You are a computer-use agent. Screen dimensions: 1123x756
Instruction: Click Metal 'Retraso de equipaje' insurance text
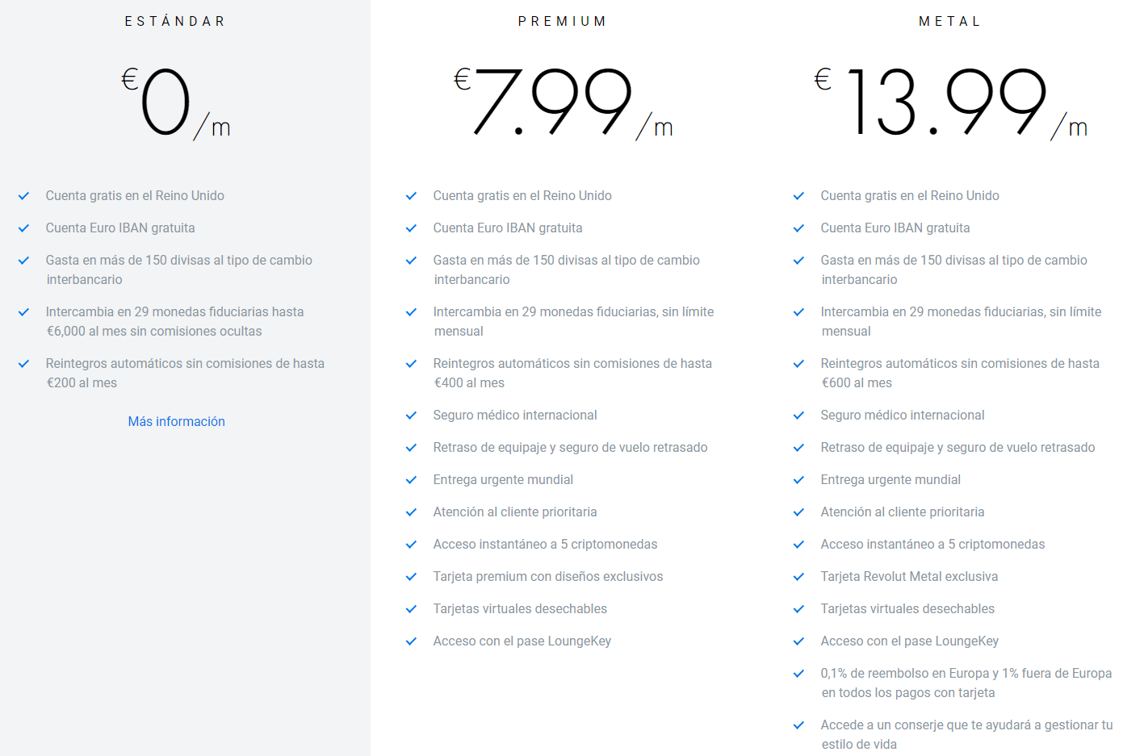pos(957,447)
